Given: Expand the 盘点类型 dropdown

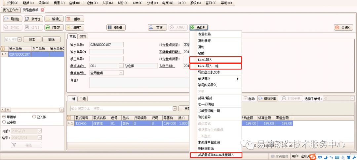Looking at the screenshot, I should [x=120, y=73].
